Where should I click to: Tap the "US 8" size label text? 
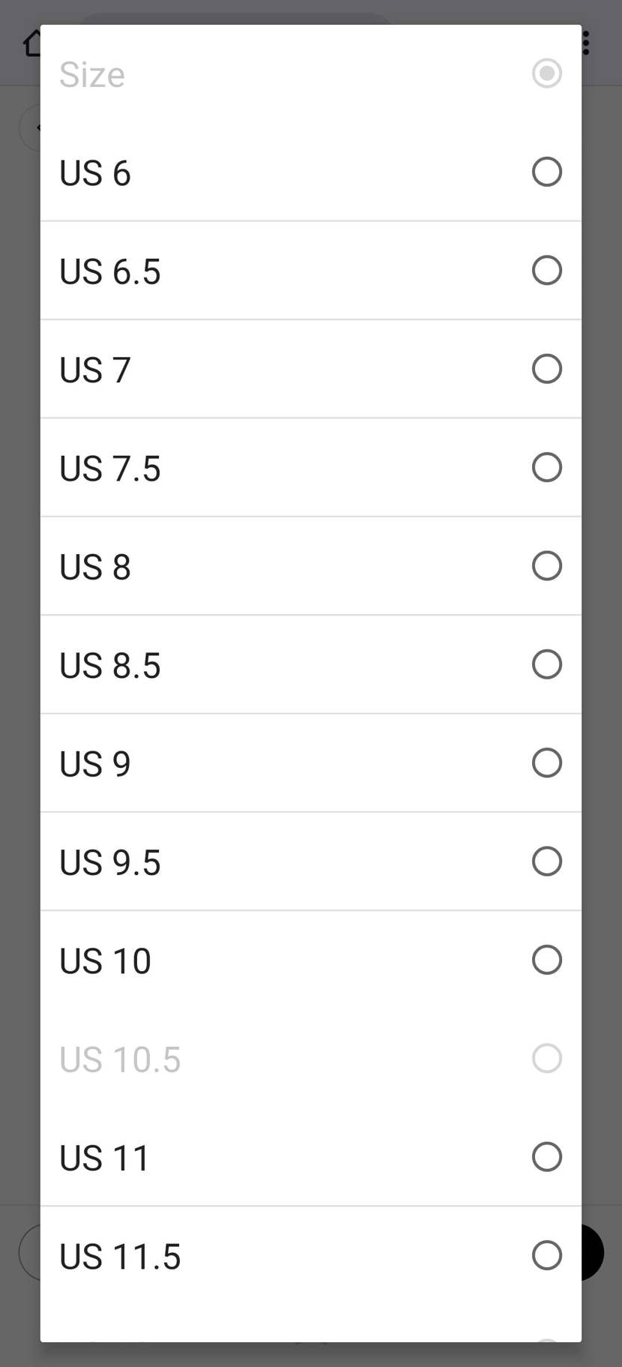pos(95,567)
